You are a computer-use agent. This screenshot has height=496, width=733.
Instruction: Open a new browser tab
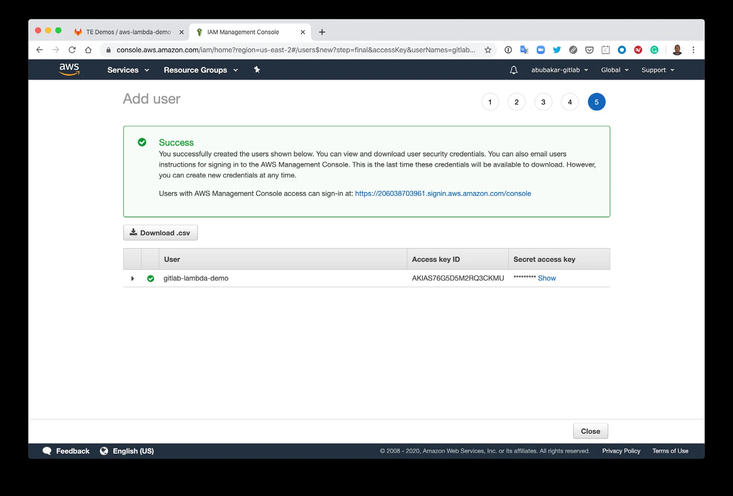coord(322,32)
